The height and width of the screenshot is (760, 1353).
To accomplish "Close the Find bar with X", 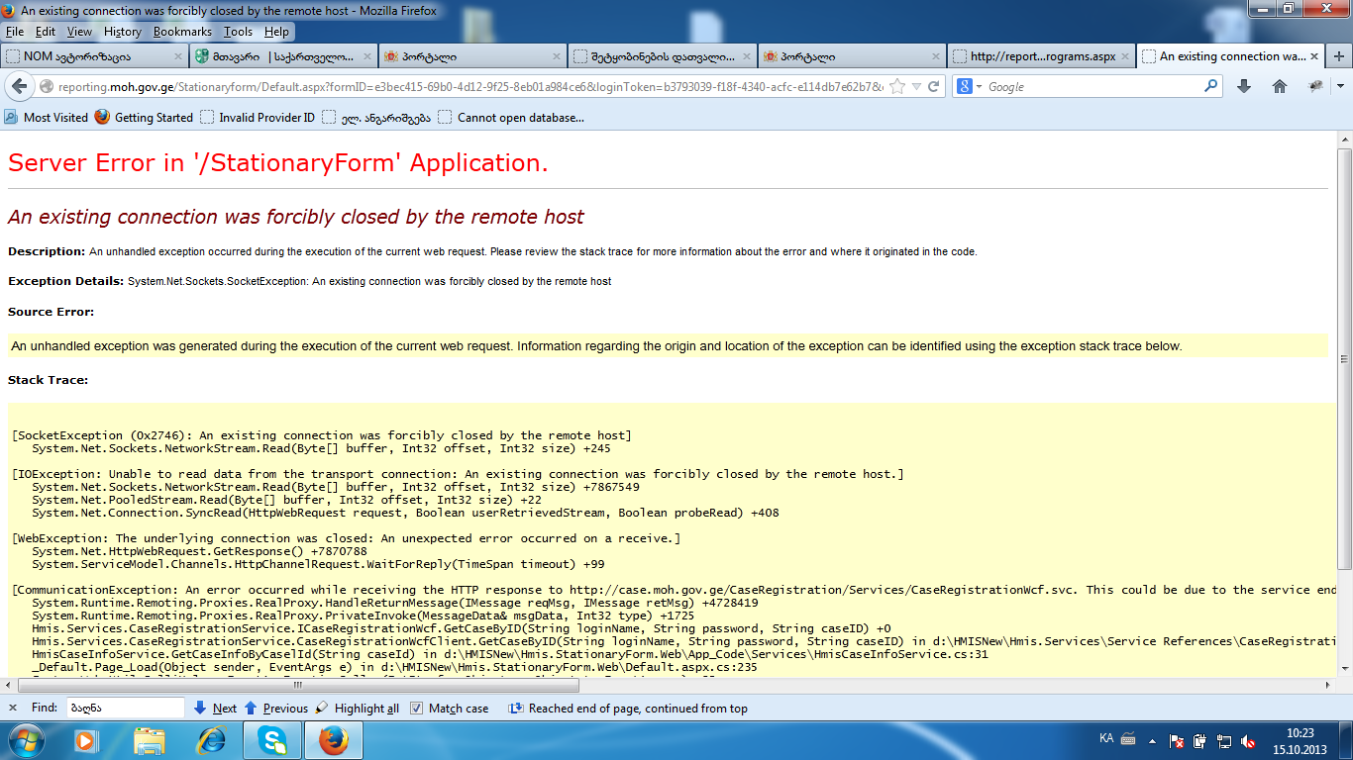I will pos(13,709).
